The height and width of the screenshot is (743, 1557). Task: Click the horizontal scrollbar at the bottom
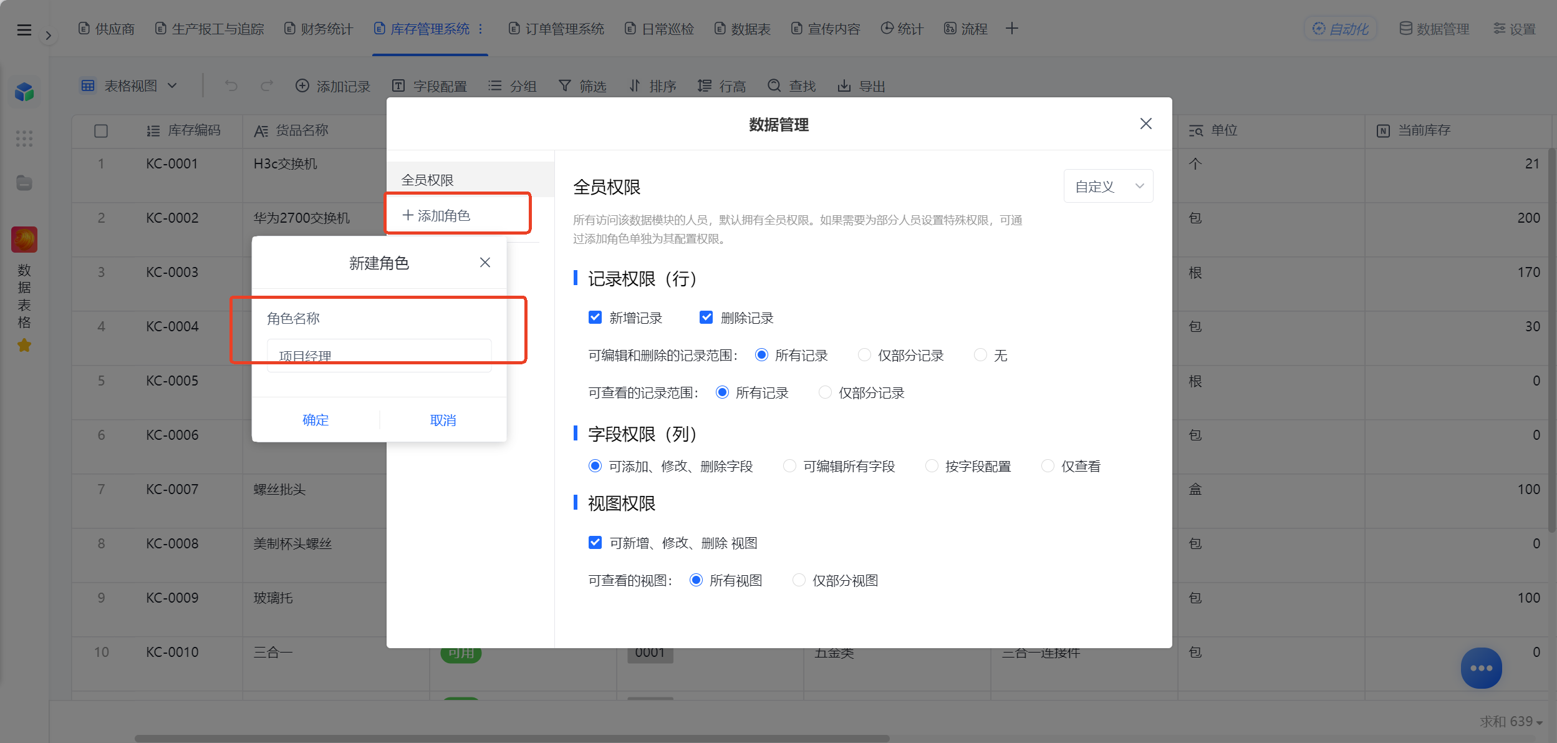(x=512, y=739)
